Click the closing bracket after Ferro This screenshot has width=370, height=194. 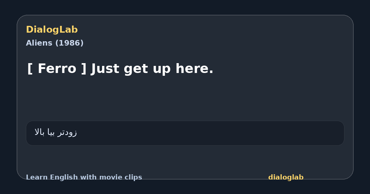(x=84, y=69)
